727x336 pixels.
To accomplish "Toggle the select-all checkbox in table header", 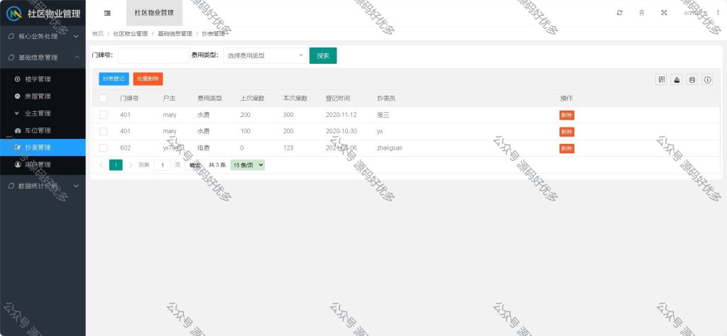I will 104,98.
